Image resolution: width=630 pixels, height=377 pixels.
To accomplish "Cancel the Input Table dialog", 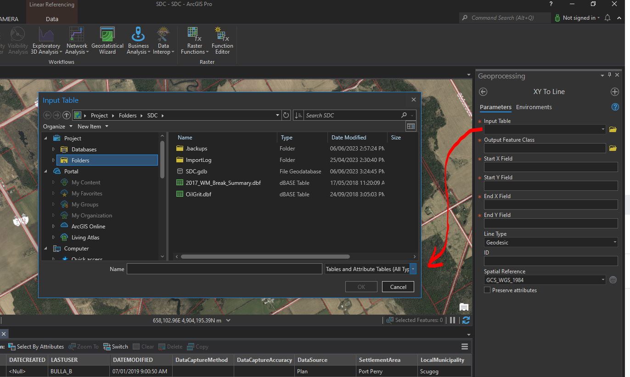I will (398, 287).
